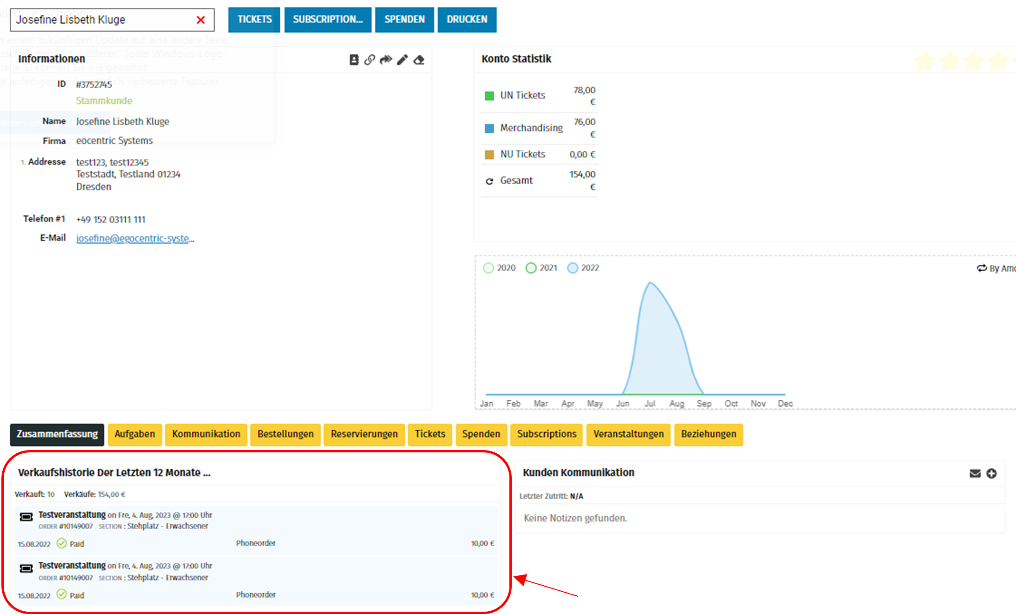Switch to the Veranstaltungen tab
Viewport: 1016px width, 614px height.
tap(628, 434)
